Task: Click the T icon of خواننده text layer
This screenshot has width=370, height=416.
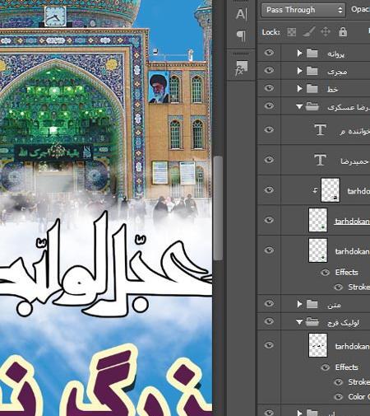Action: [x=320, y=130]
